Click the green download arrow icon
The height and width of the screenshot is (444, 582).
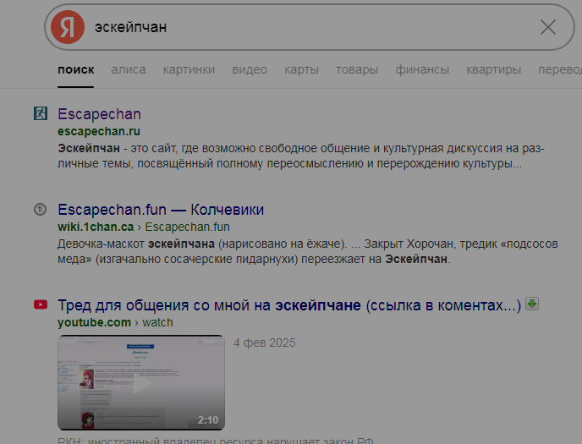(532, 304)
